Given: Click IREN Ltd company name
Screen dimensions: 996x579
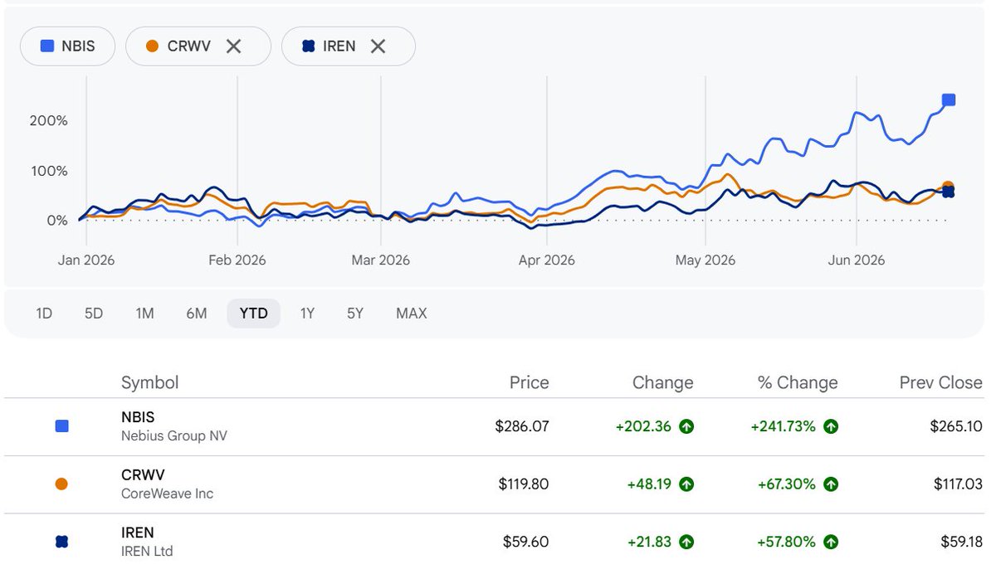Looking at the screenshot, I should click(x=147, y=551).
